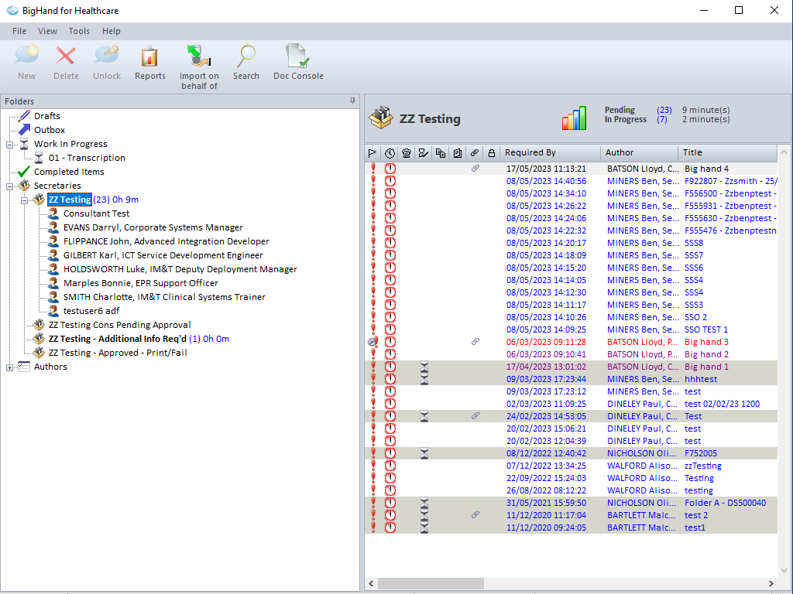Select the F922807 - Zzsmith dictation row
793x594 pixels.
[x=571, y=181]
